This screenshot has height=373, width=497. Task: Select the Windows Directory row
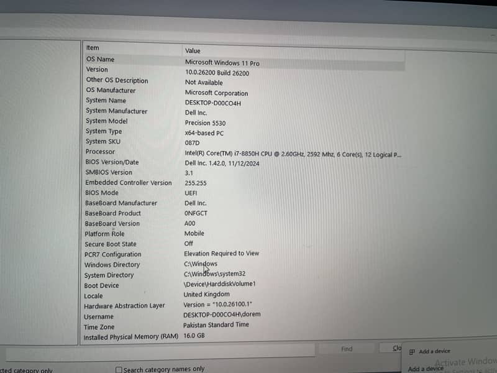point(112,265)
